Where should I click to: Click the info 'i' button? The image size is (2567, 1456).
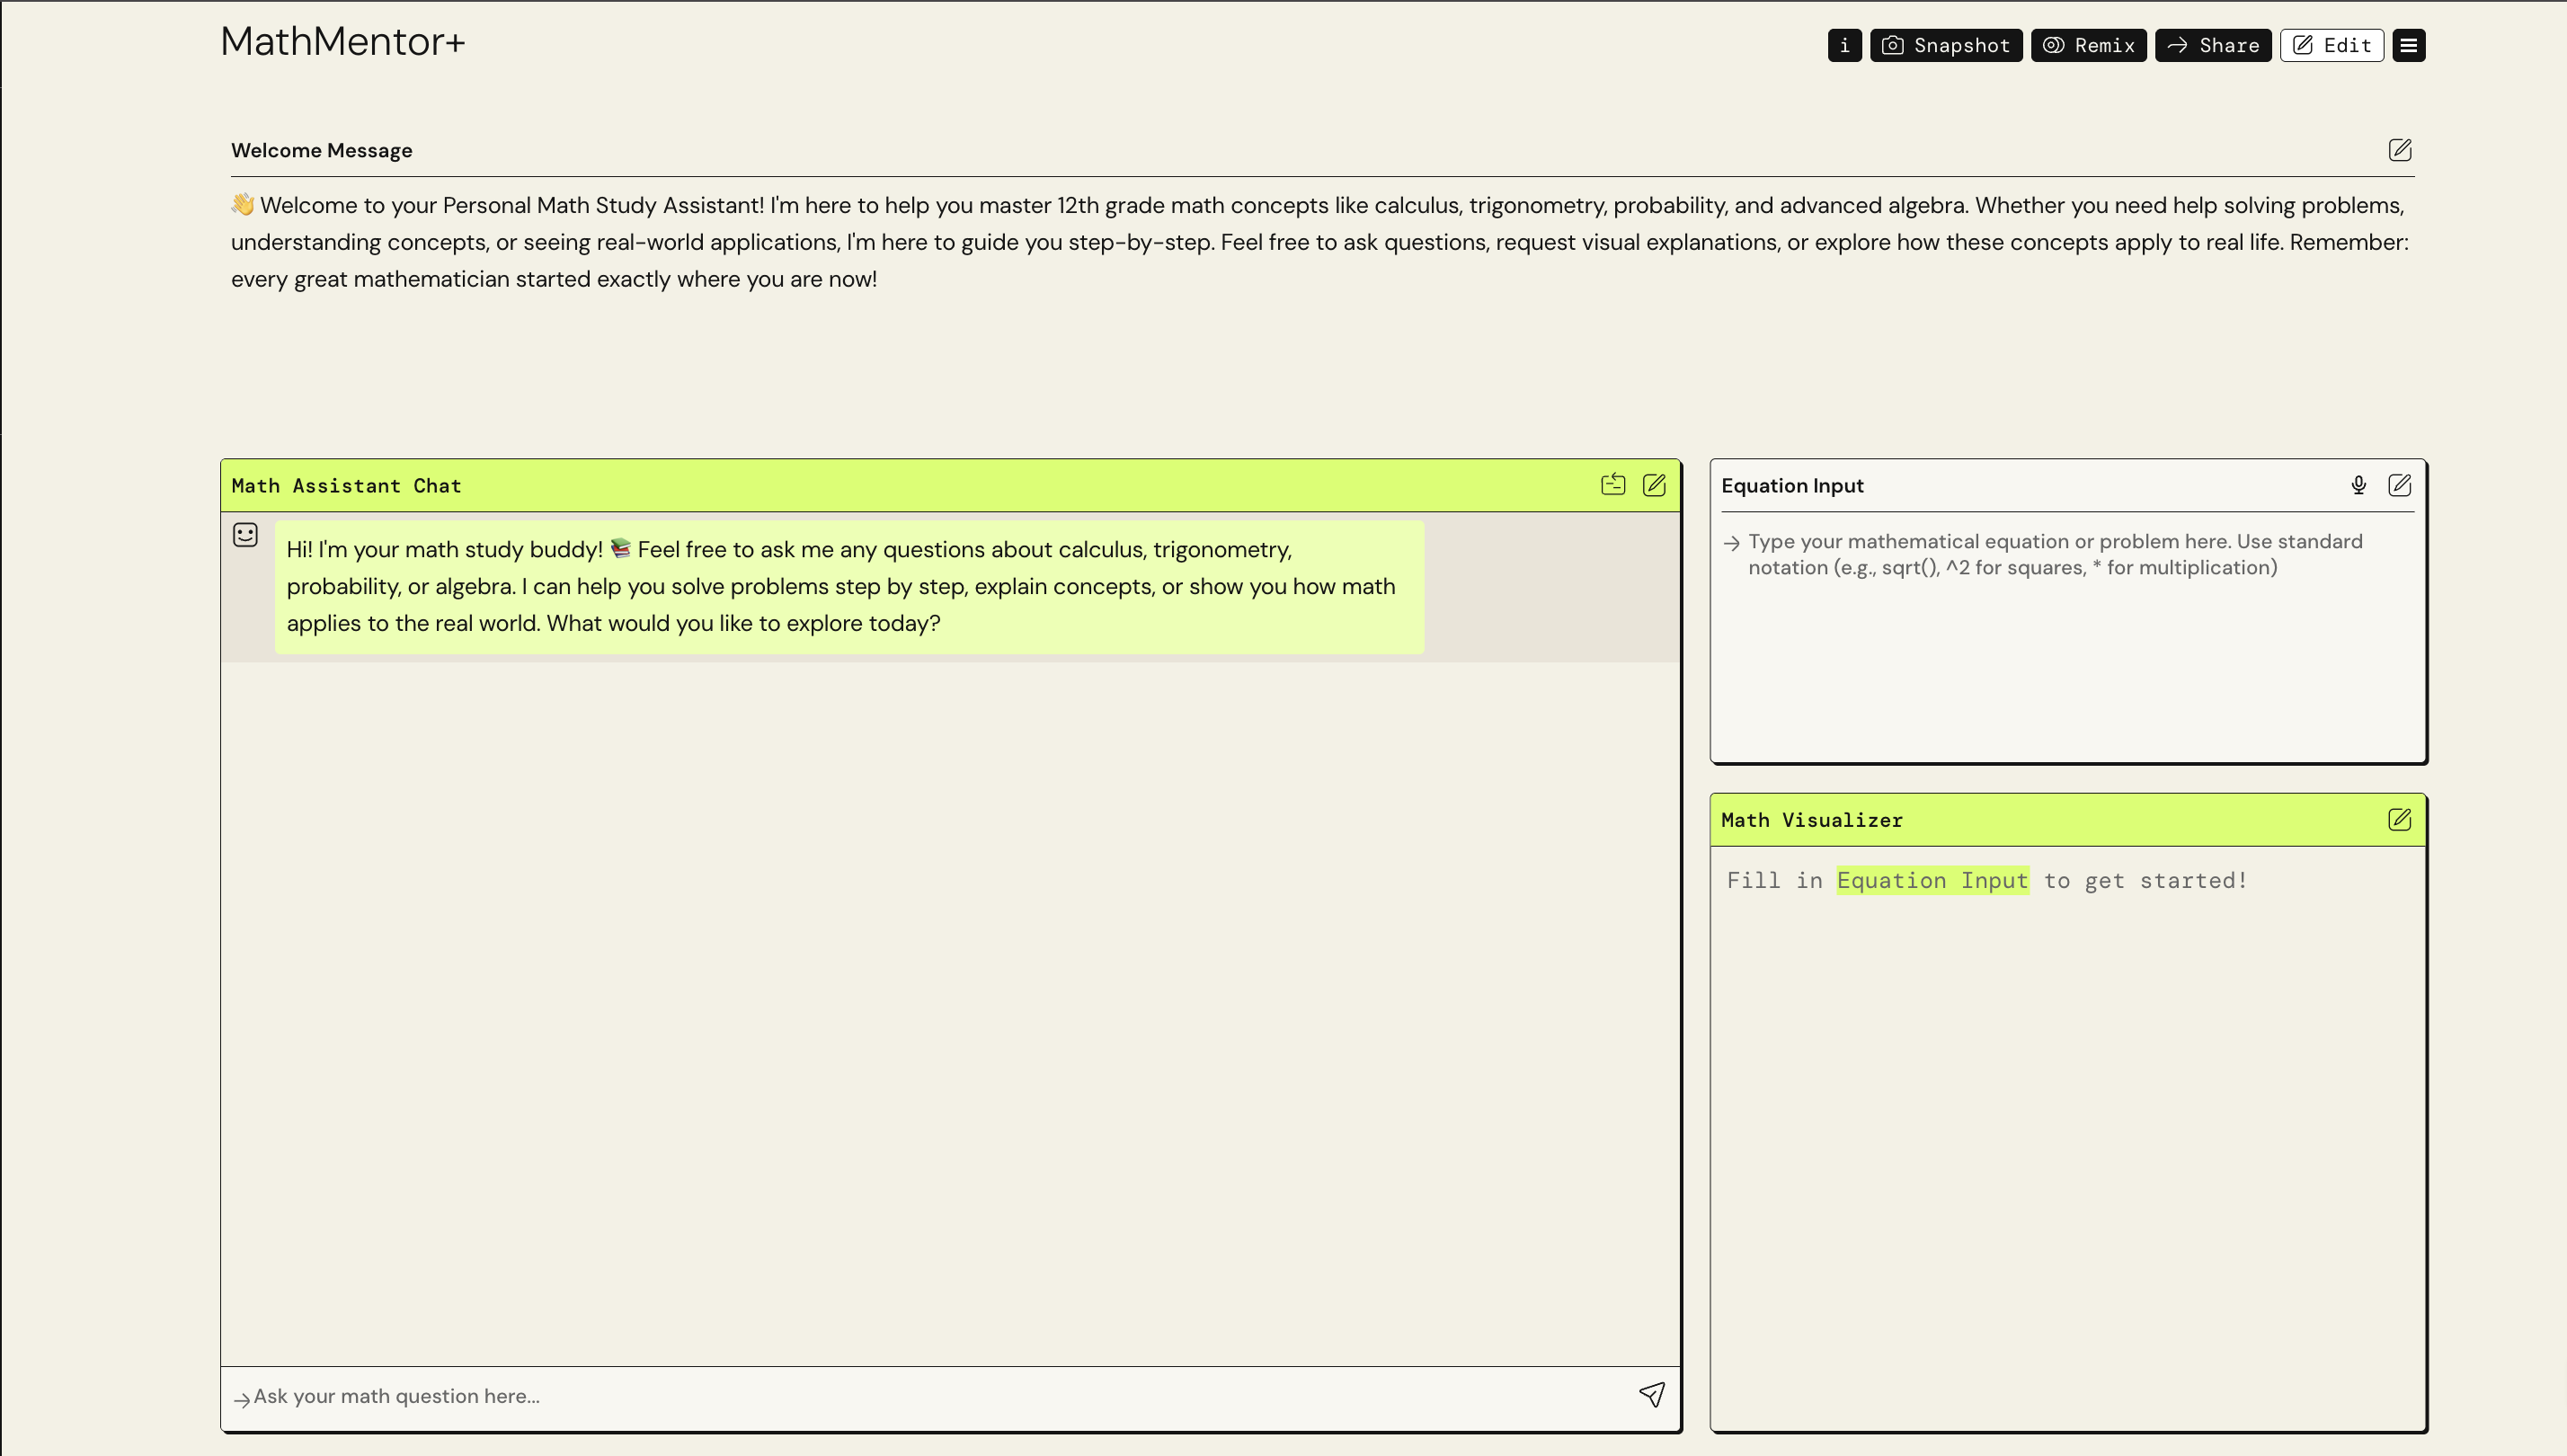(1844, 45)
